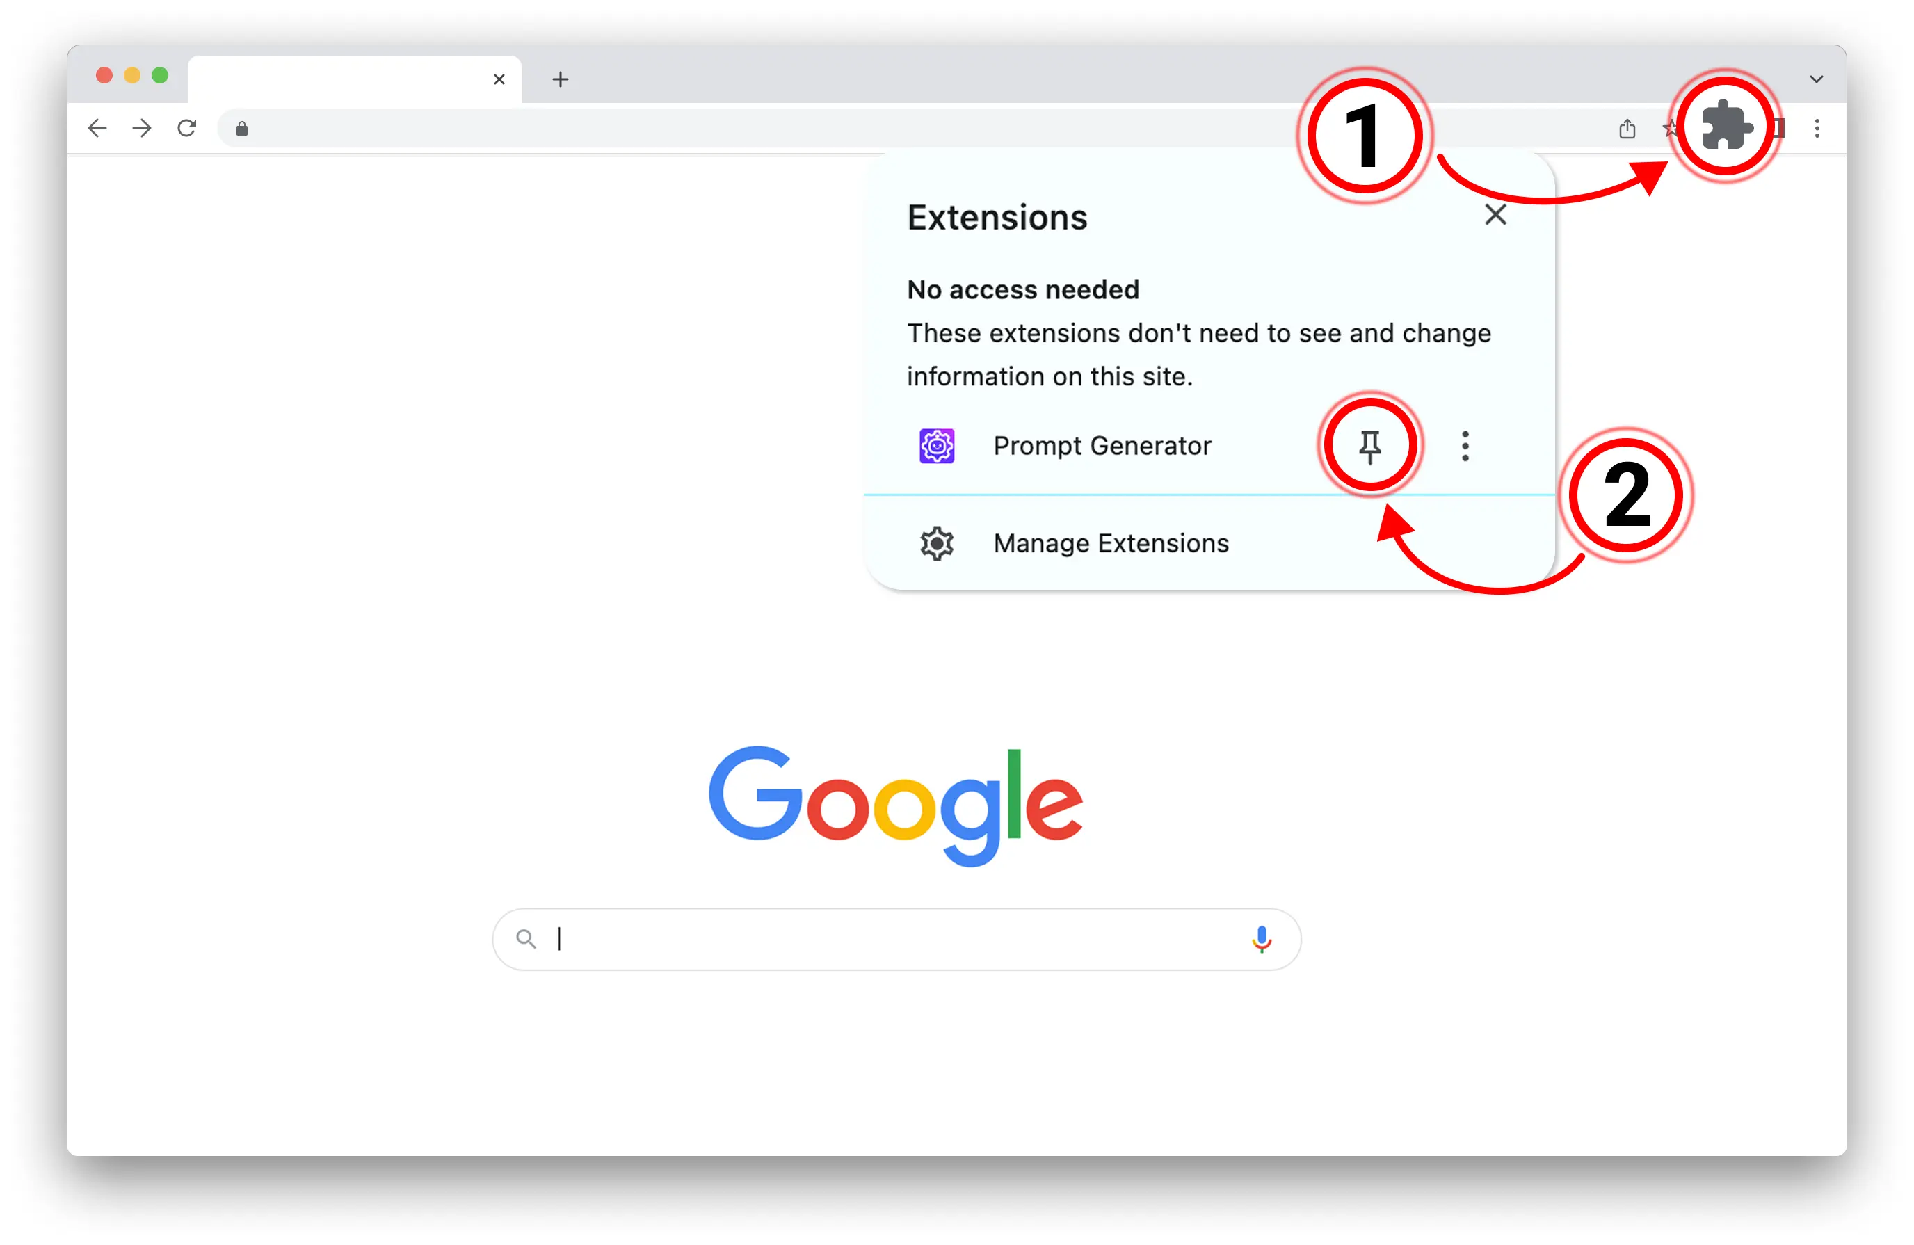Open Chrome three-dot main menu

coord(1816,129)
